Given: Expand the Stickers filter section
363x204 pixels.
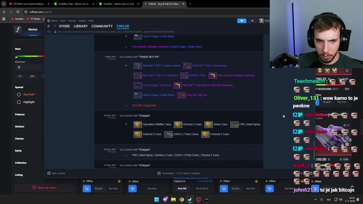Looking at the screenshot, I should coord(20,127).
